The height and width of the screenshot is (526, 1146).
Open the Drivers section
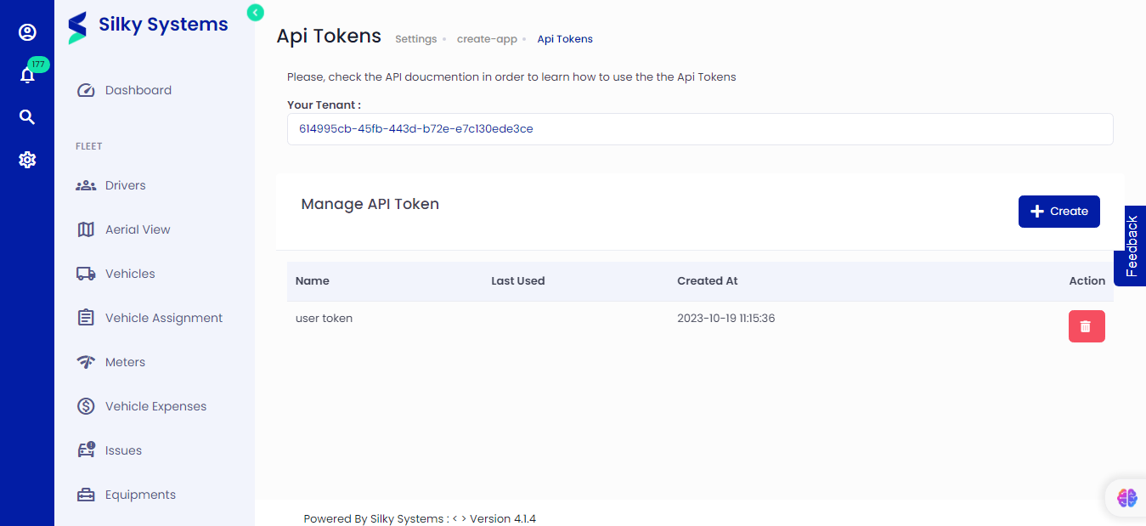click(x=125, y=185)
